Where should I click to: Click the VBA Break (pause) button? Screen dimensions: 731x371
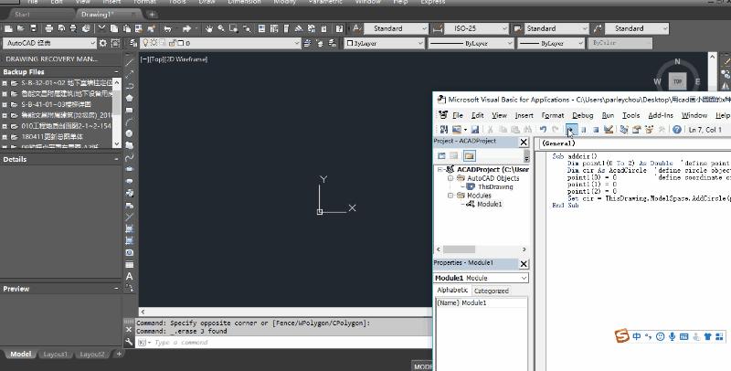583,130
